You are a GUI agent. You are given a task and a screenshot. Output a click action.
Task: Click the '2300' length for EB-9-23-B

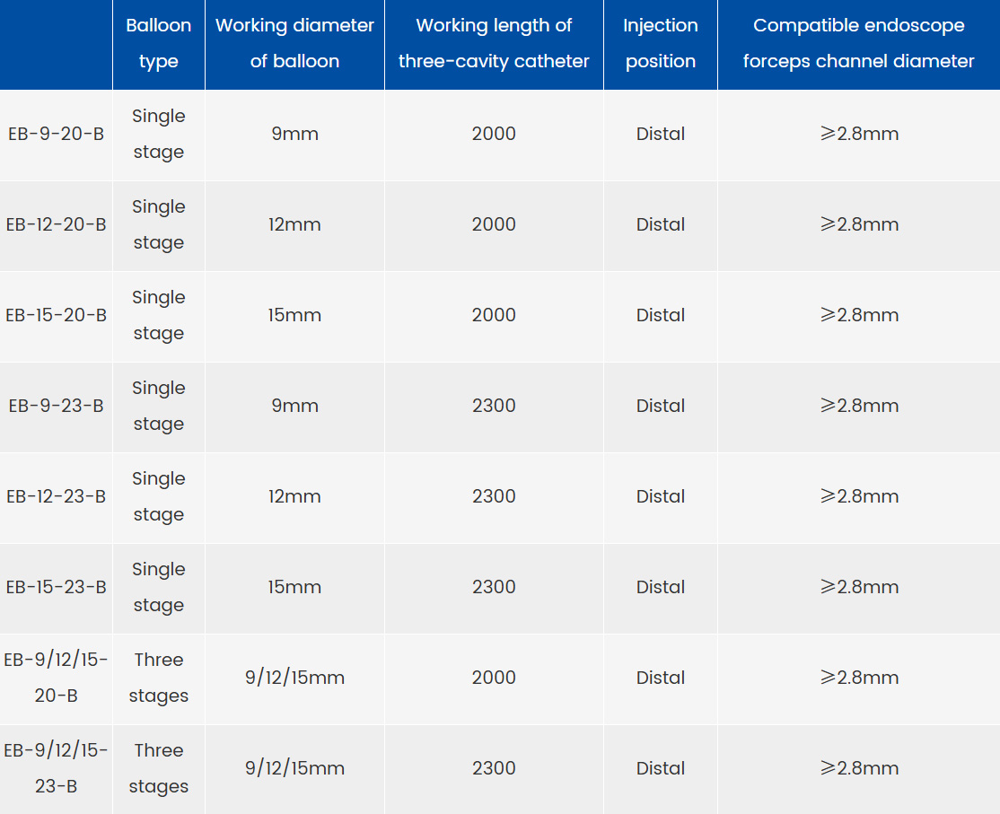494,406
